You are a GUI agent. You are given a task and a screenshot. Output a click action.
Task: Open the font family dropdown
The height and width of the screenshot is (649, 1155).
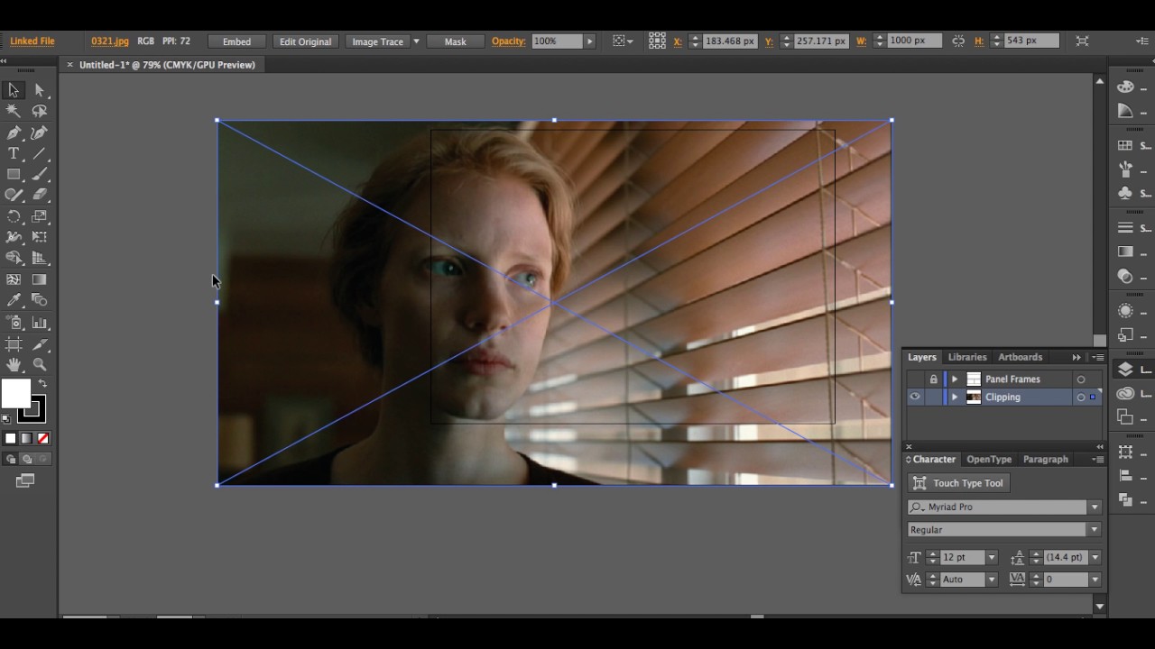(1095, 507)
